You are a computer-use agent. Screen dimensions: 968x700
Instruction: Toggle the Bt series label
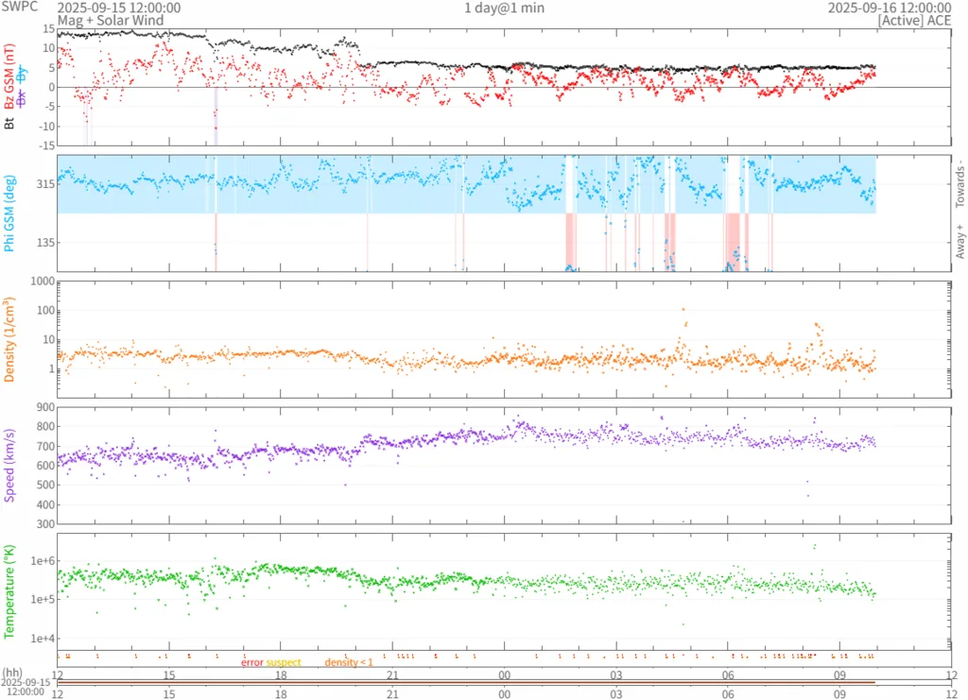pos(10,123)
